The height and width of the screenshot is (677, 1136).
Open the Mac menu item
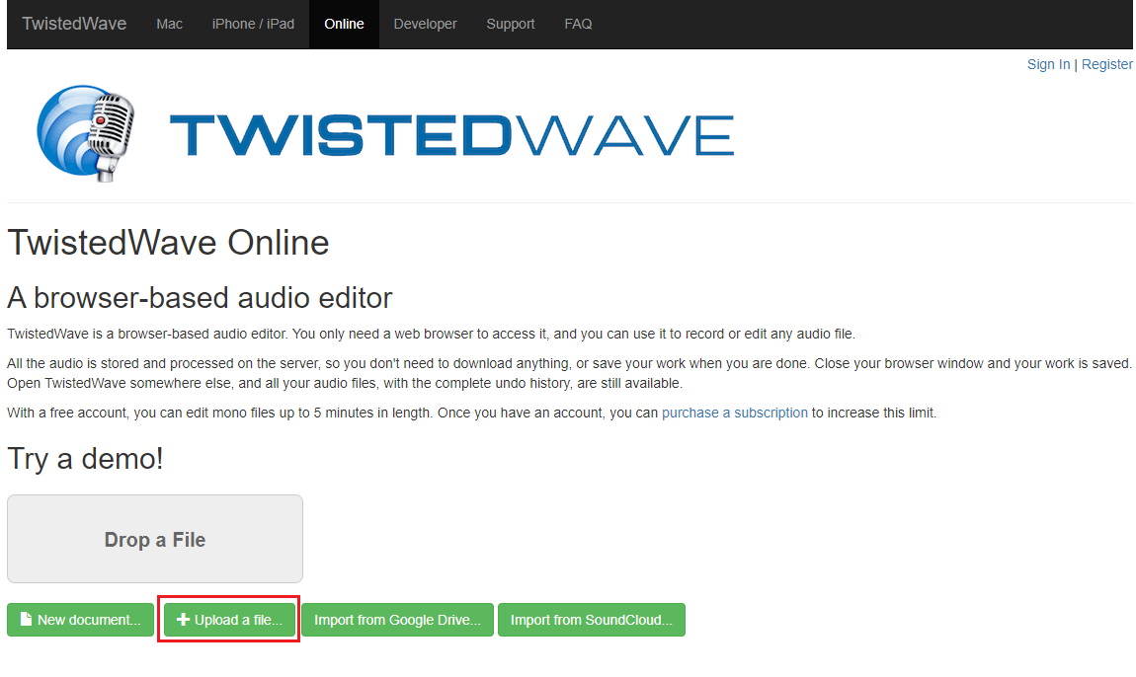(170, 24)
